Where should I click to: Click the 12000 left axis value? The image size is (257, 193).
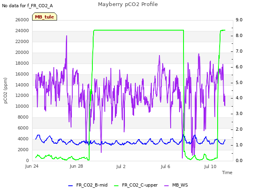tap(22, 95)
